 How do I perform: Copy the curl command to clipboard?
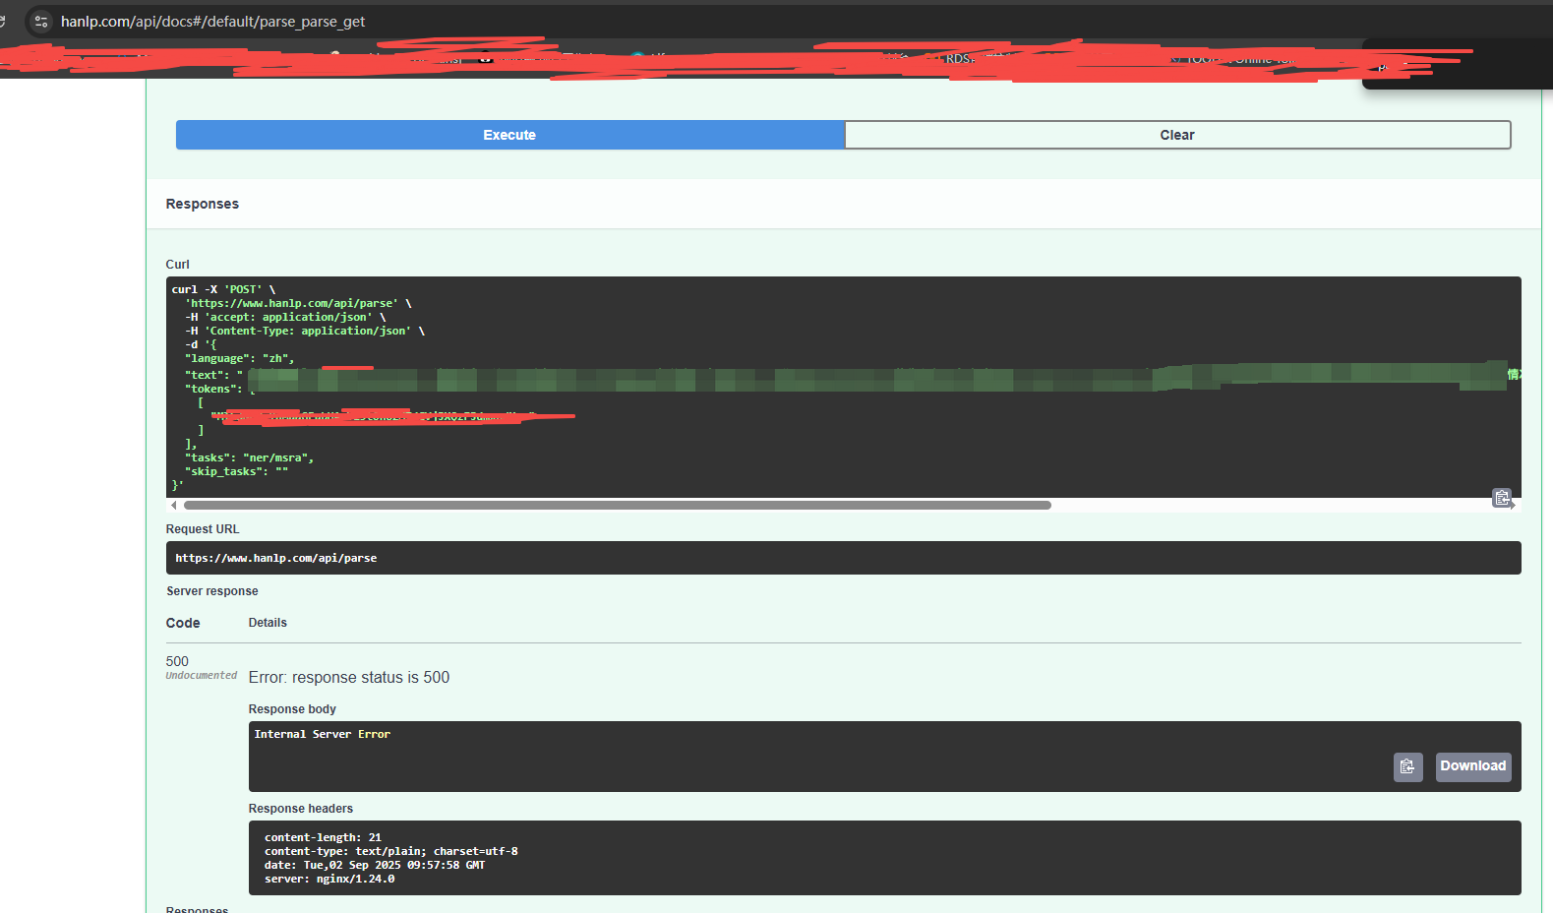(1502, 498)
